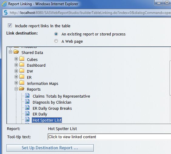Click the Hot Spotter List report icon

[27, 119]
